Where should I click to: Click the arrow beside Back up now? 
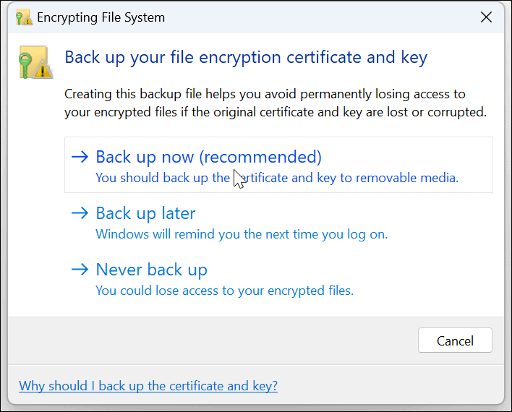point(80,157)
